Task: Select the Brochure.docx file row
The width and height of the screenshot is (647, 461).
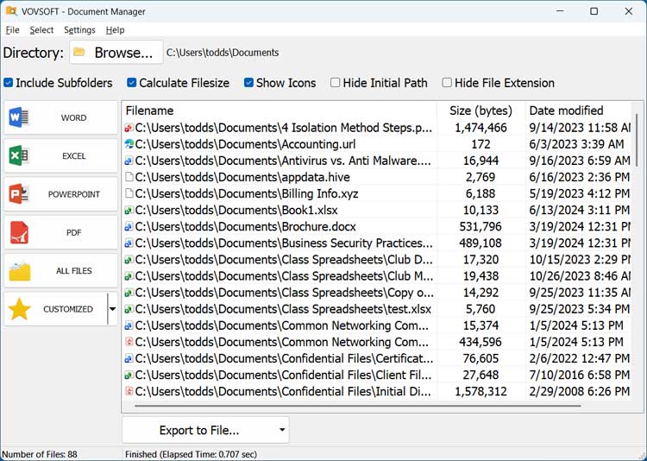Action: [377, 227]
